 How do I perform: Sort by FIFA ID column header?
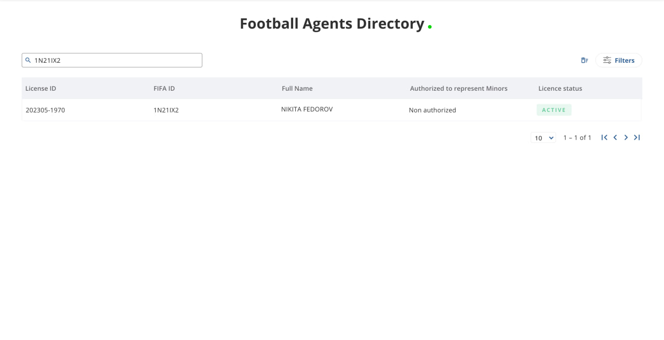[164, 89]
